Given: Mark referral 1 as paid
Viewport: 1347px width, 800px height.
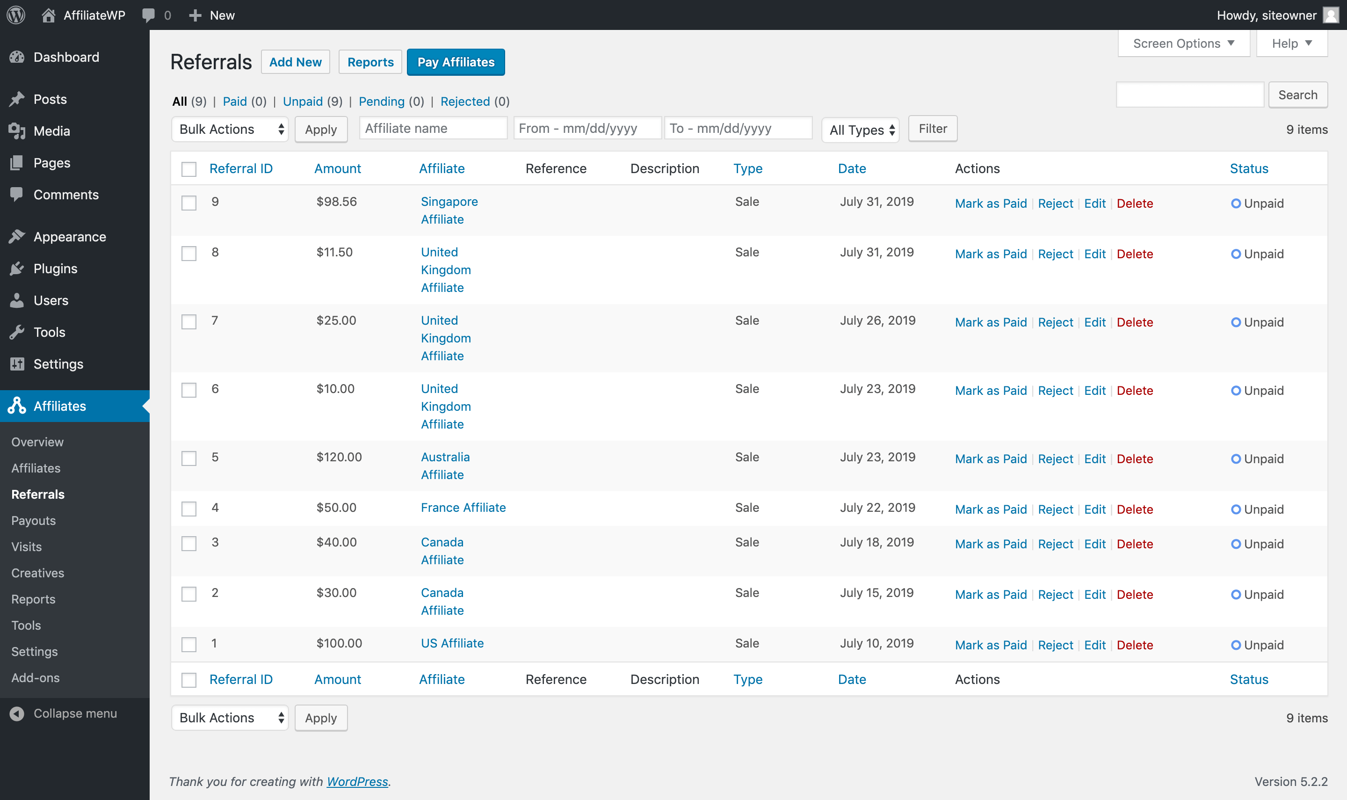Looking at the screenshot, I should pos(990,645).
